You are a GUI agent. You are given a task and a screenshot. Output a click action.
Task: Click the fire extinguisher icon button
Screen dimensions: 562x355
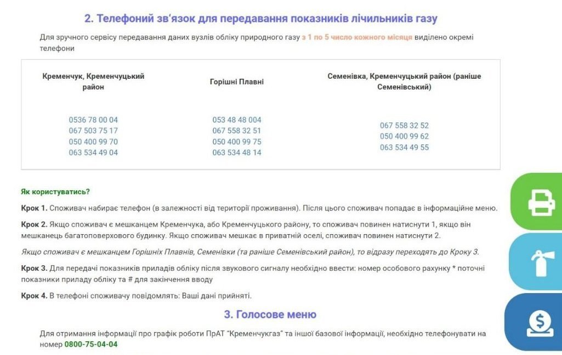[540, 261]
